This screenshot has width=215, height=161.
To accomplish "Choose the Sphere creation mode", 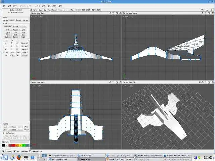I will coord(15,37).
